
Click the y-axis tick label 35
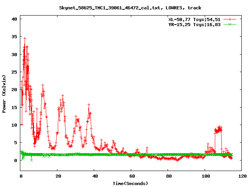(x=14, y=37)
